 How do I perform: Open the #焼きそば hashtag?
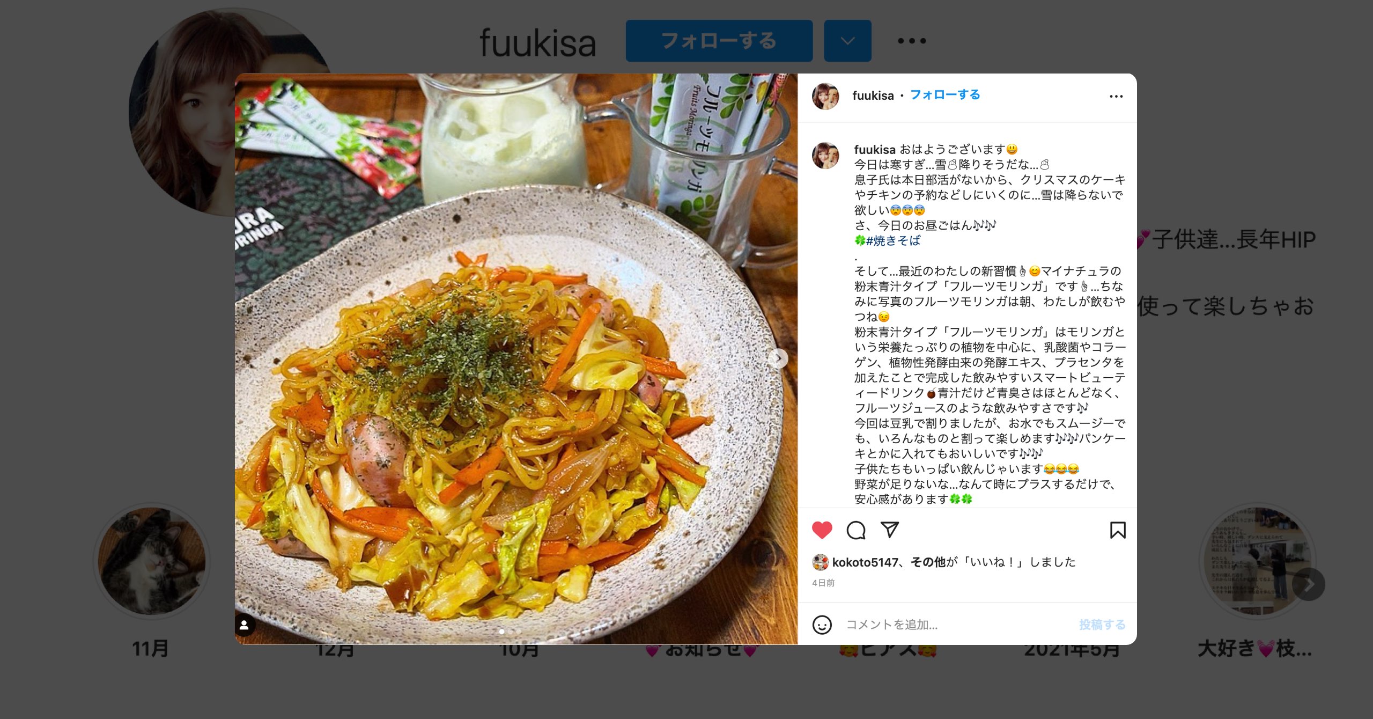893,240
